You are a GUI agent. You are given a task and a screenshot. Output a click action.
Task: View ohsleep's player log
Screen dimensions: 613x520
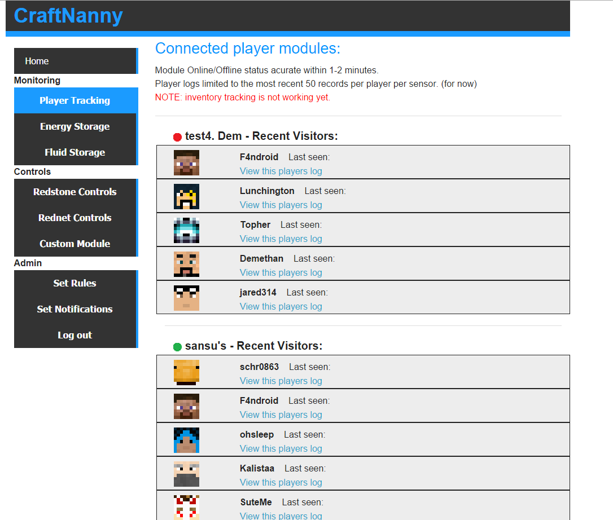coord(281,448)
